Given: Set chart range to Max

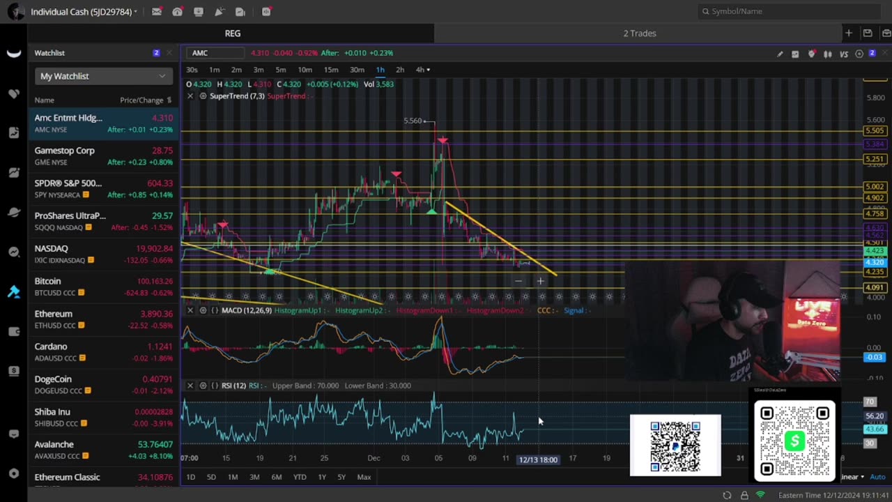Looking at the screenshot, I should (x=364, y=477).
